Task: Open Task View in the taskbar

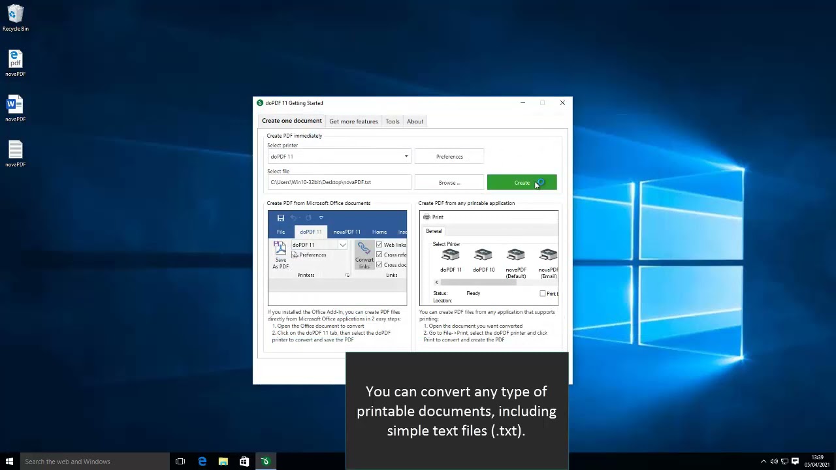Action: (180, 462)
